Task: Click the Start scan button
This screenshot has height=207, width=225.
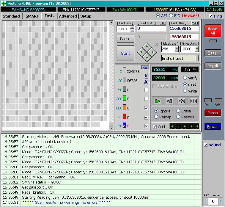Action: coord(125,53)
